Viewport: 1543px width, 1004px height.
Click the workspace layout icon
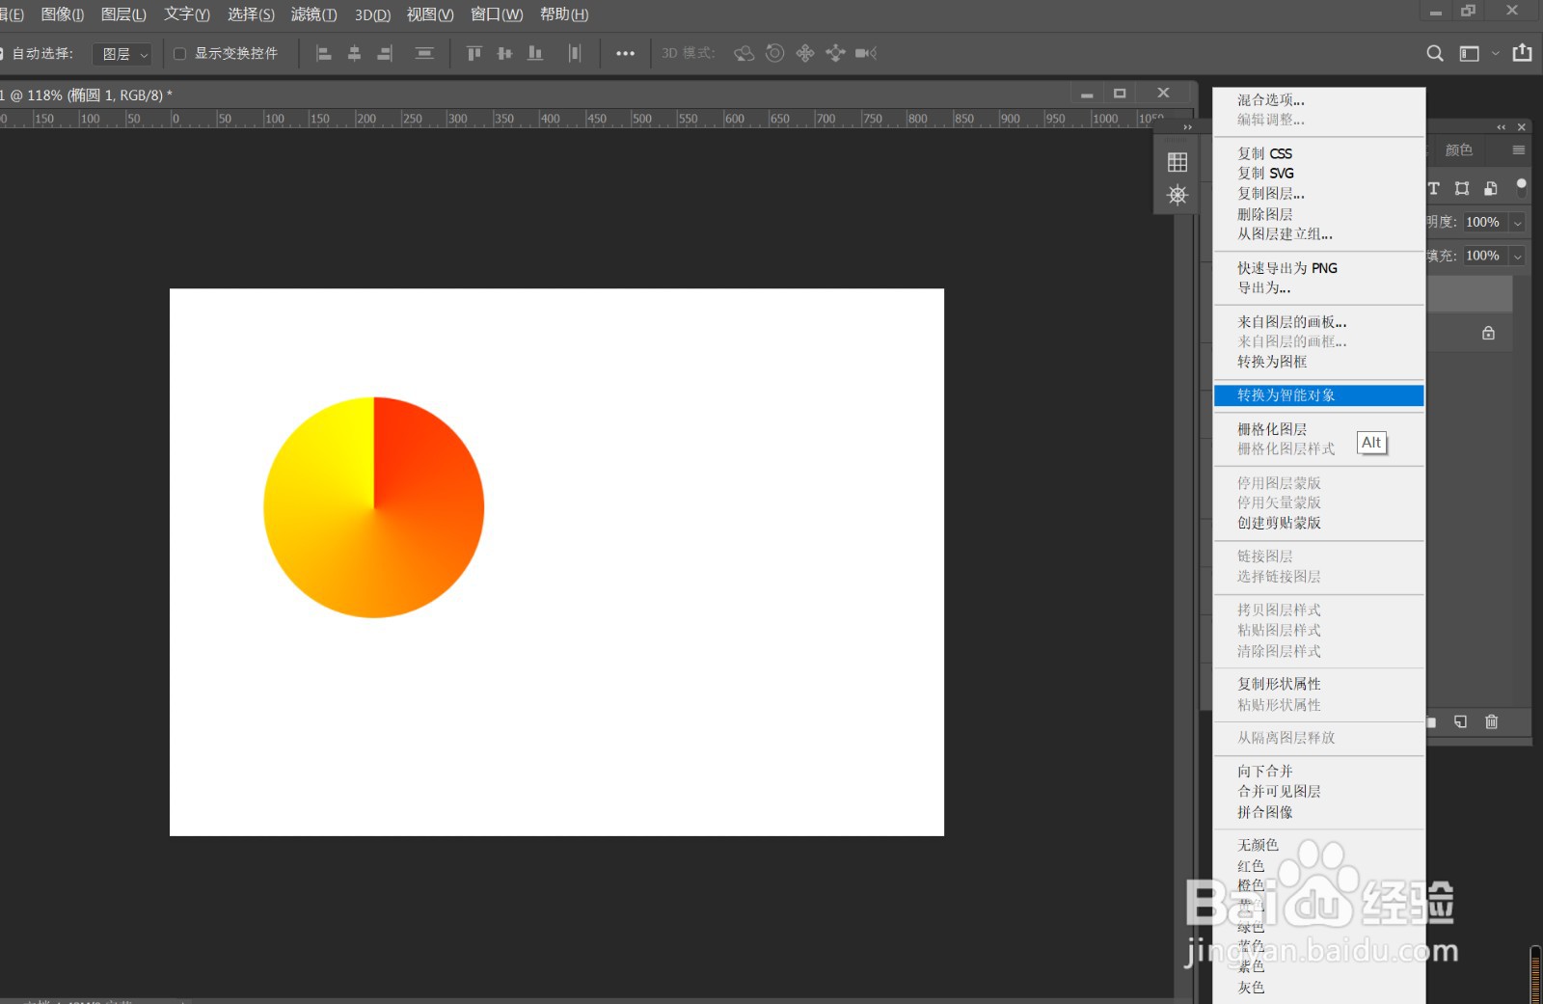coord(1469,53)
